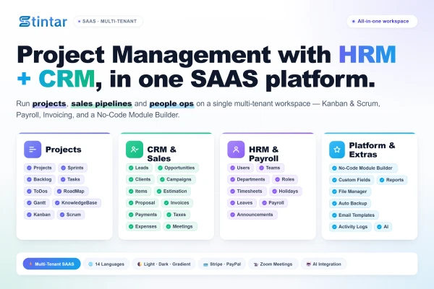The height and width of the screenshot is (289, 434).
Task: Click the highlighted 'sales pipelines' phrase
Action: 101,104
